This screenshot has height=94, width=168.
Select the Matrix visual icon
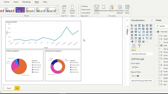(x=139, y=38)
